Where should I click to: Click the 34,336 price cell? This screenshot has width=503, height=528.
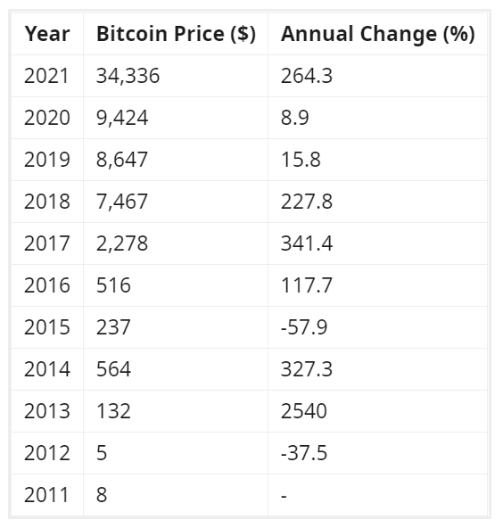[176, 76]
